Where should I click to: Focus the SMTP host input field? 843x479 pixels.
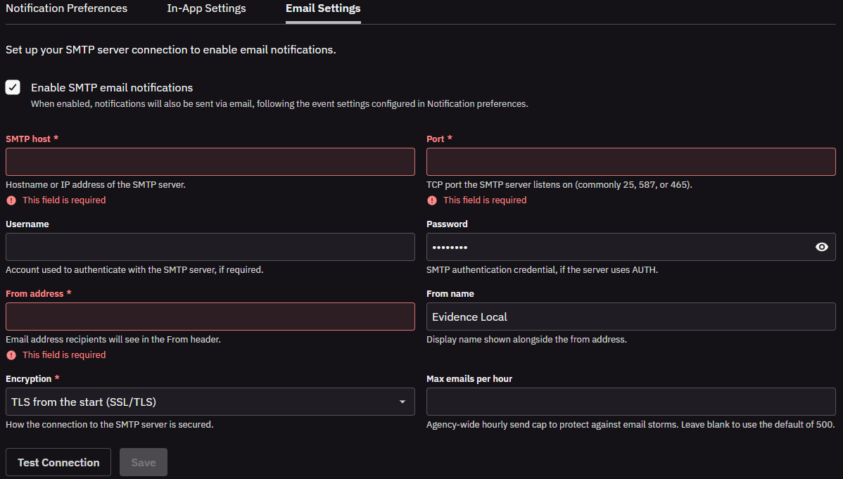[210, 162]
